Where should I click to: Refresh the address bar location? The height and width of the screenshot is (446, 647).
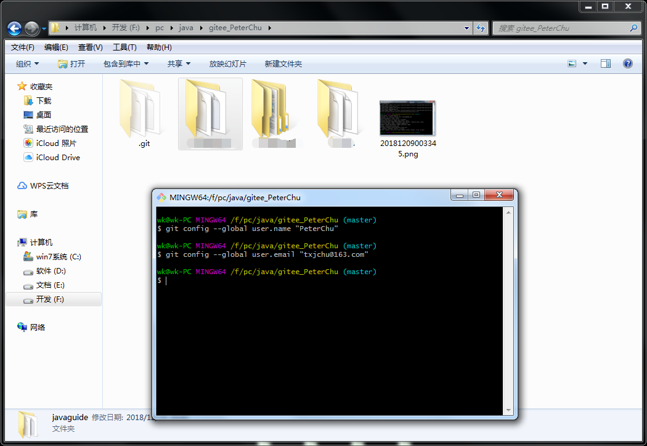pyautogui.click(x=481, y=28)
